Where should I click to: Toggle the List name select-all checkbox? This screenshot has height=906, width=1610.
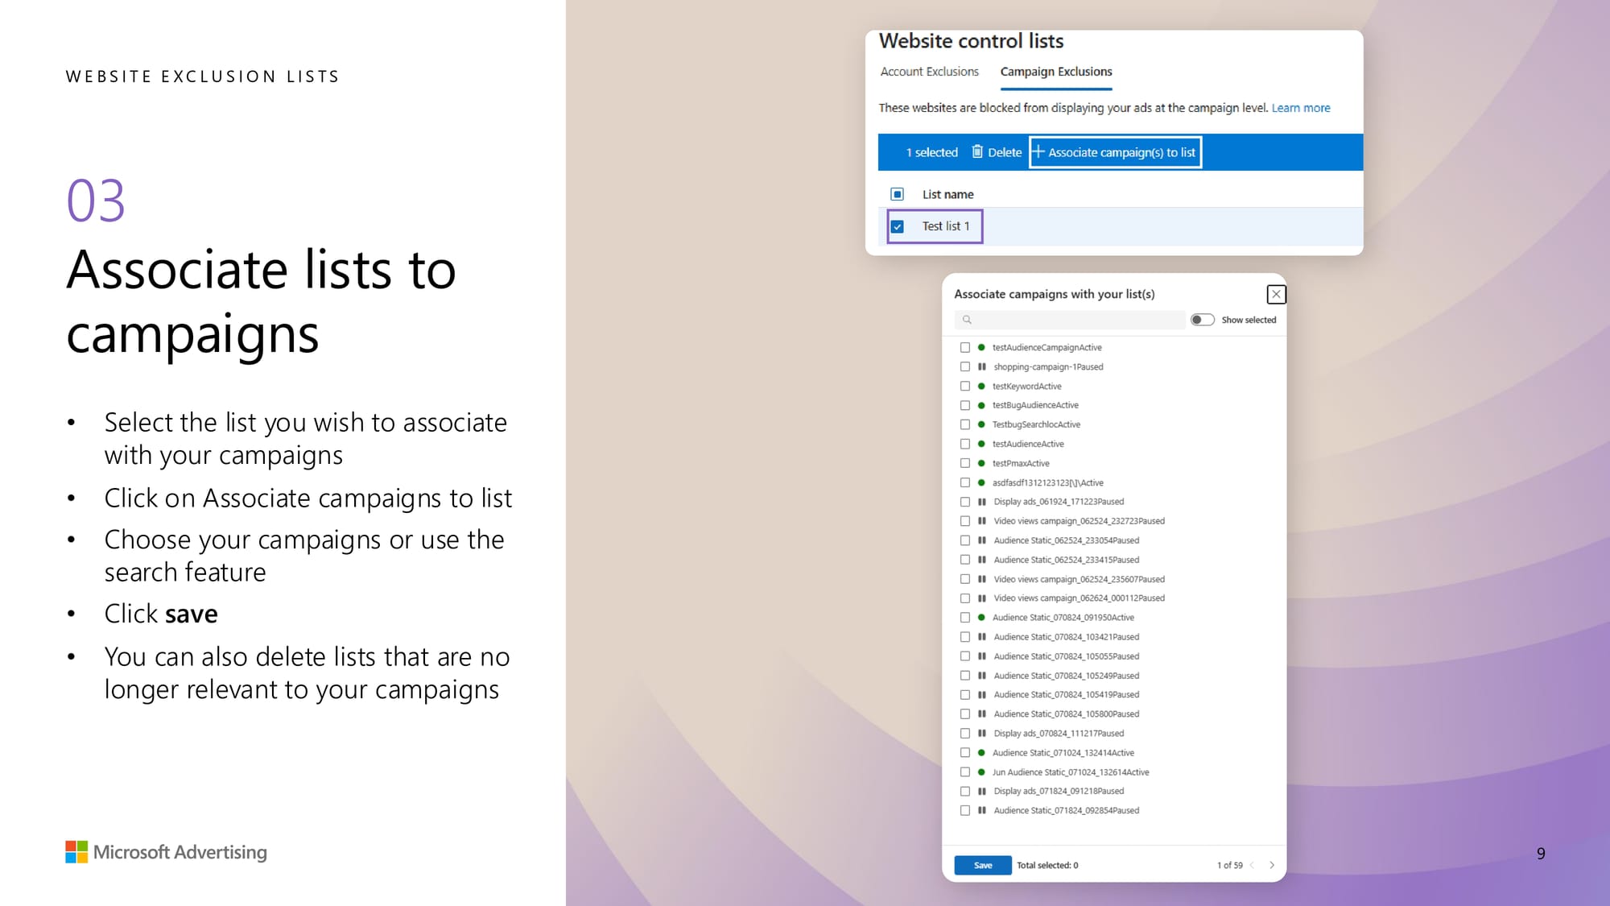pyautogui.click(x=898, y=194)
